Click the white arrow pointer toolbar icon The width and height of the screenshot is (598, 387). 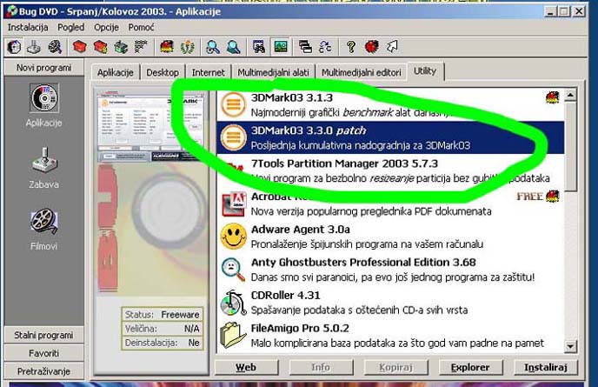point(392,47)
